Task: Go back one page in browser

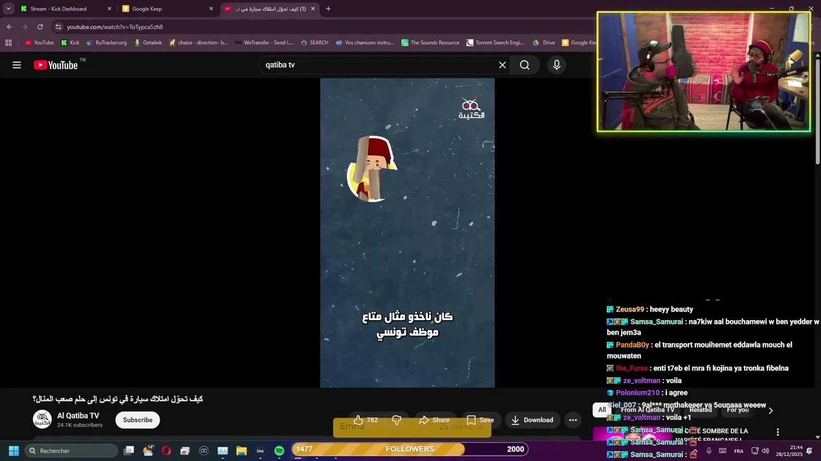Action: pos(9,27)
